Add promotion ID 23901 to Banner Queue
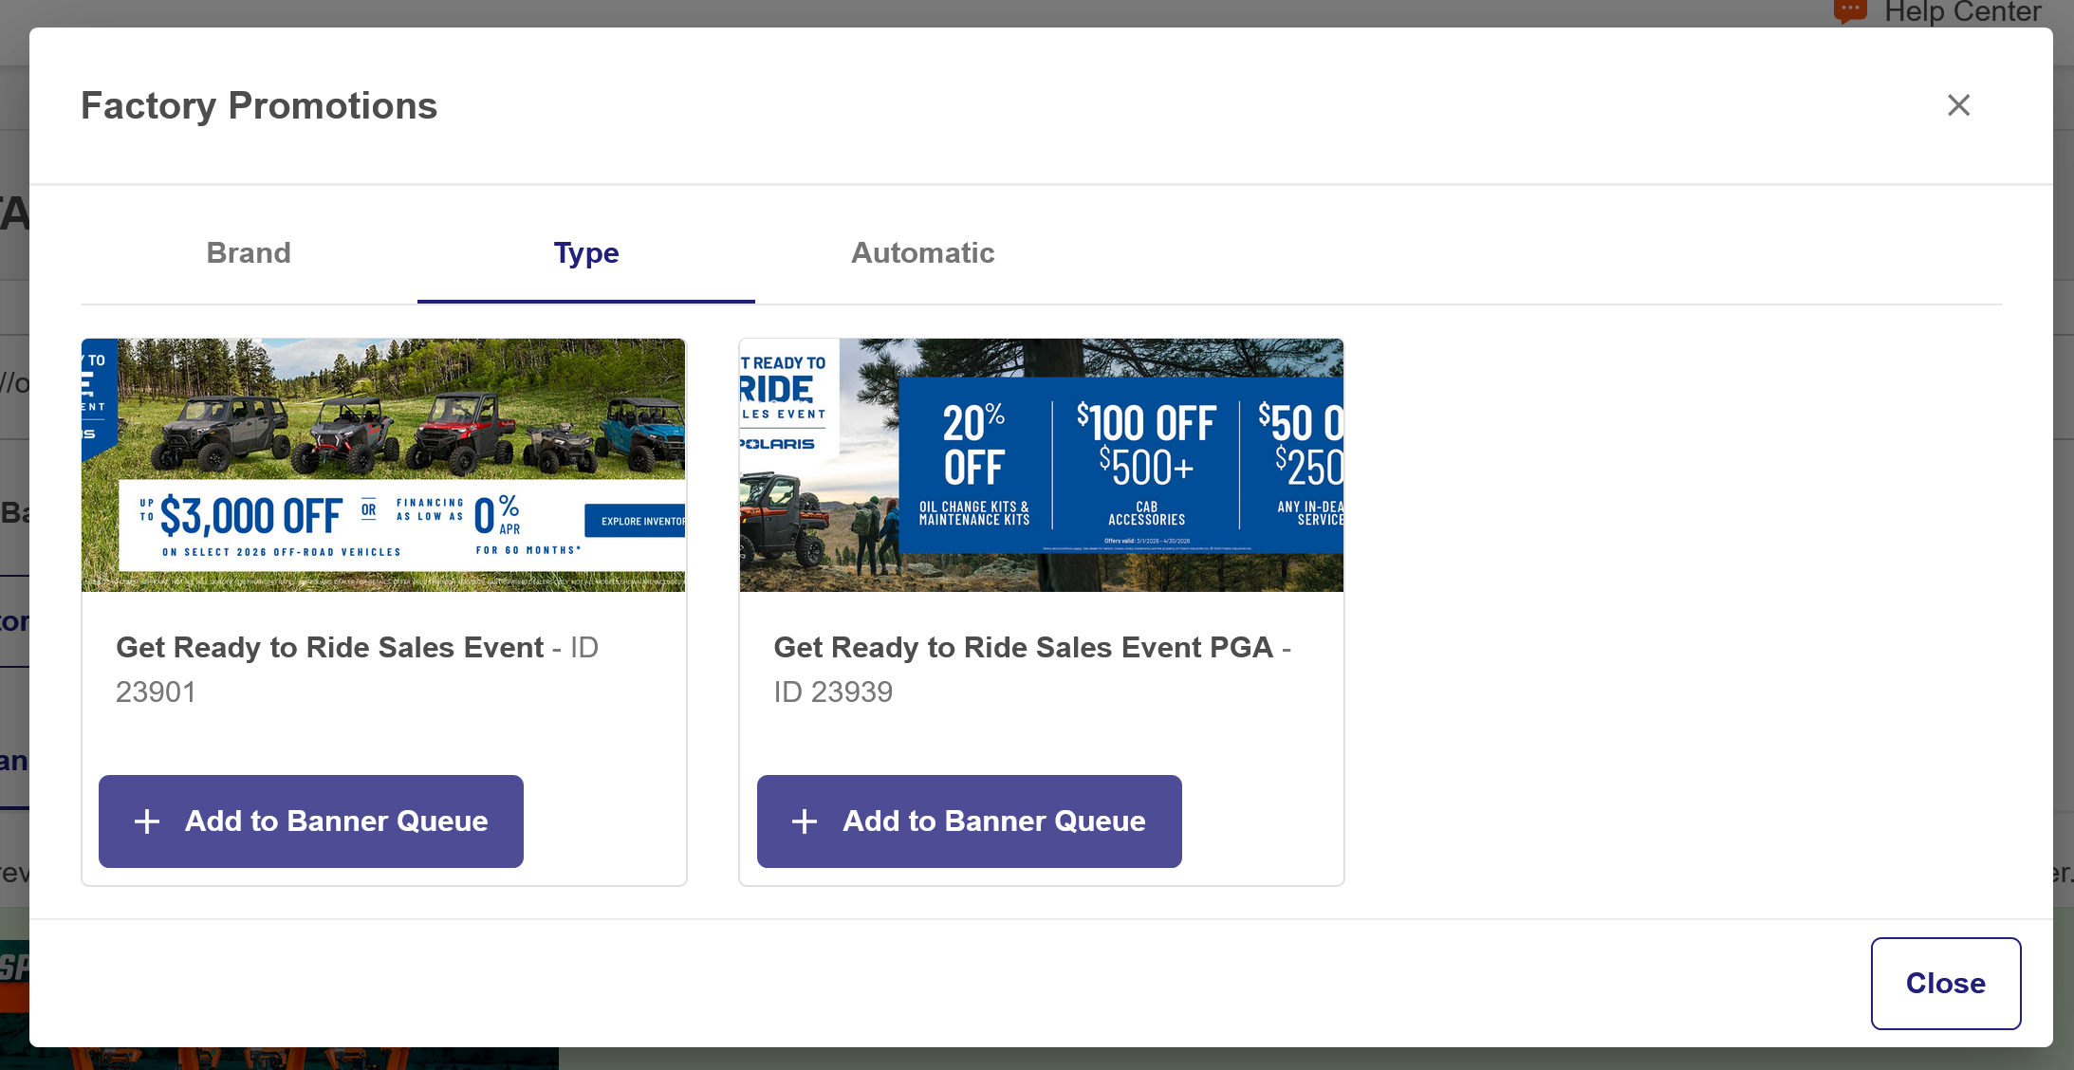 click(311, 821)
